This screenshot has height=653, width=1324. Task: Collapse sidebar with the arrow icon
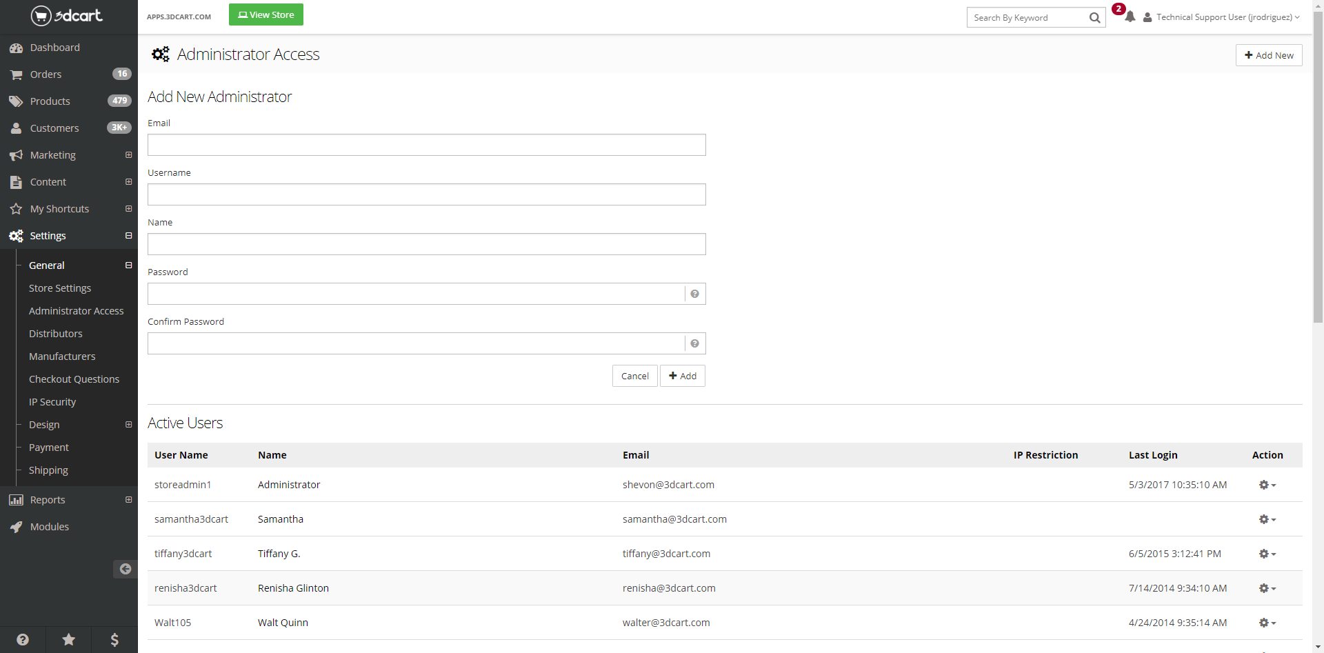click(x=125, y=569)
